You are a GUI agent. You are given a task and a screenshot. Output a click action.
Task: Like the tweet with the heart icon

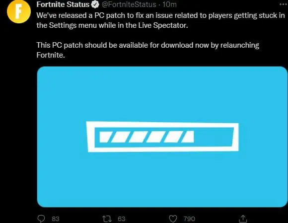tap(173, 219)
